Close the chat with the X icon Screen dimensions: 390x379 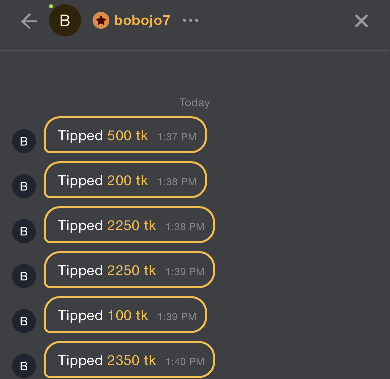click(x=361, y=21)
